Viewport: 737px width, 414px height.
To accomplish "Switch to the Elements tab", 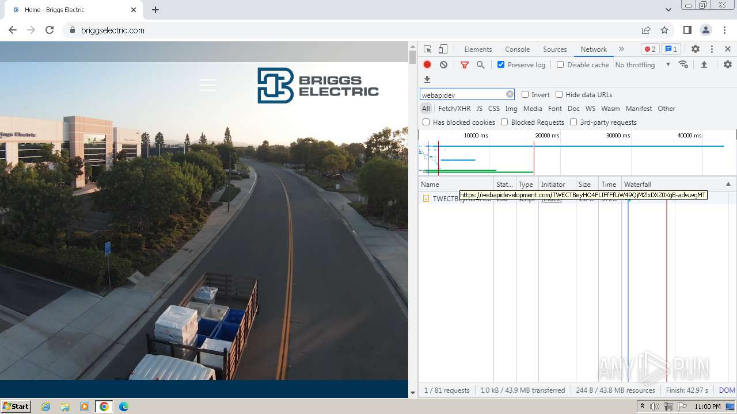I will (478, 49).
